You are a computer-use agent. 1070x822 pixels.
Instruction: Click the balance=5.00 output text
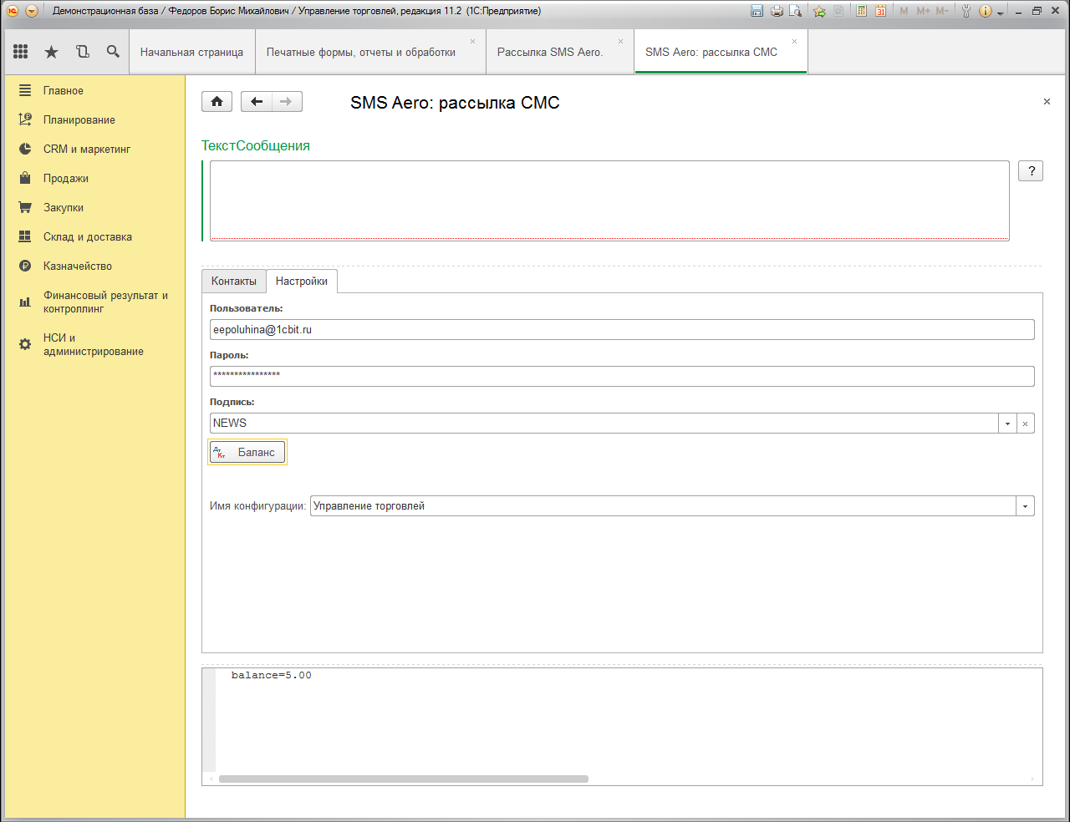(272, 675)
